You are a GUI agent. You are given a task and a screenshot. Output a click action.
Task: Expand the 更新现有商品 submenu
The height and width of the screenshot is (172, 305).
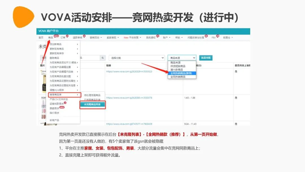click(x=63, y=49)
